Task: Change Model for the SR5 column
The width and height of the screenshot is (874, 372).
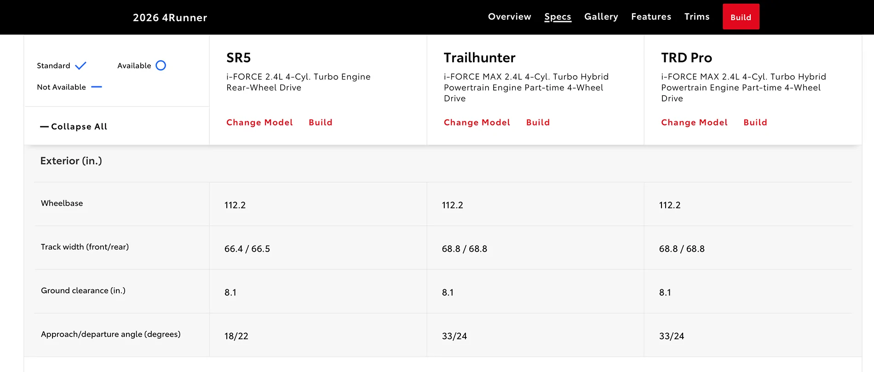Action: point(259,123)
